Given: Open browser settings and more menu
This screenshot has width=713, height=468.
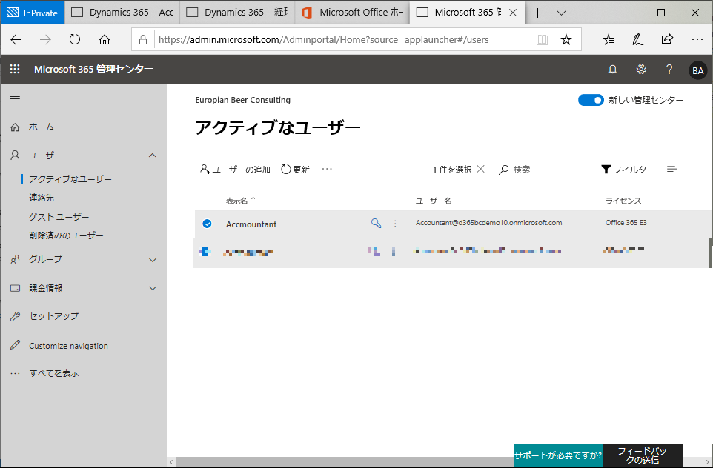Looking at the screenshot, I should pos(697,39).
